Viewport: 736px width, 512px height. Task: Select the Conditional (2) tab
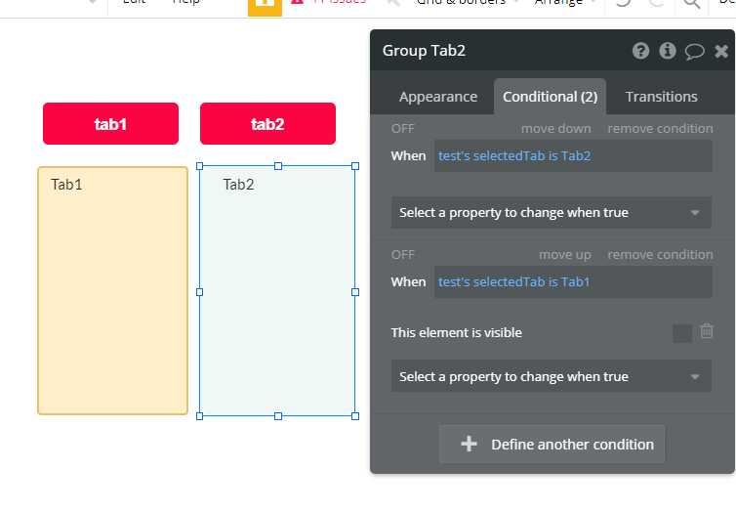[550, 97]
